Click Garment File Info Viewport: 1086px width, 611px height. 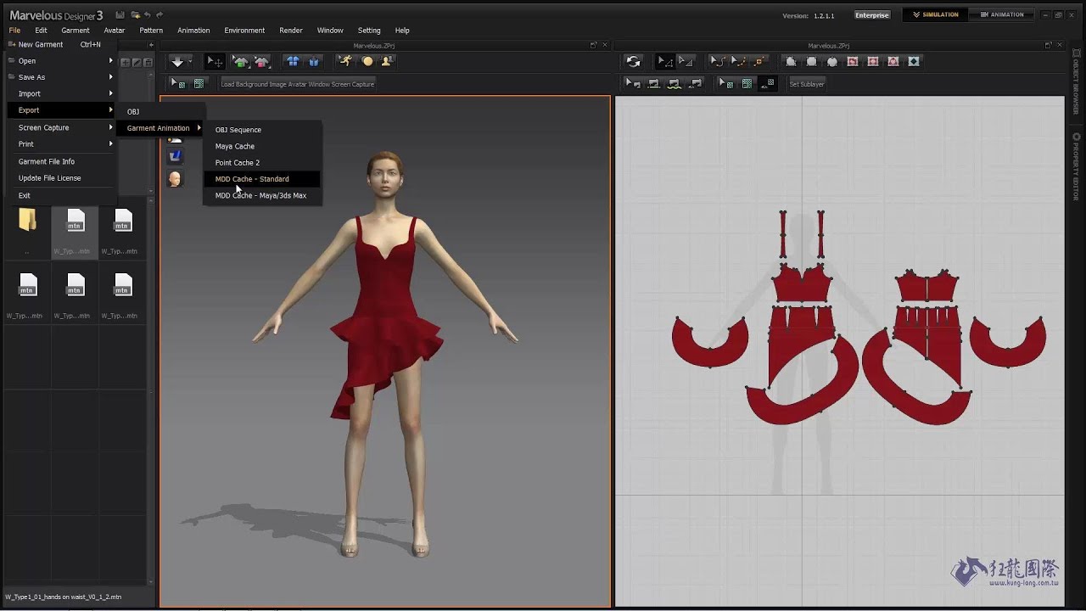click(60, 161)
